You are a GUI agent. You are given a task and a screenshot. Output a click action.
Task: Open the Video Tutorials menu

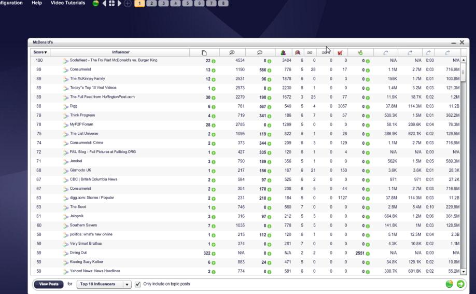click(68, 3)
